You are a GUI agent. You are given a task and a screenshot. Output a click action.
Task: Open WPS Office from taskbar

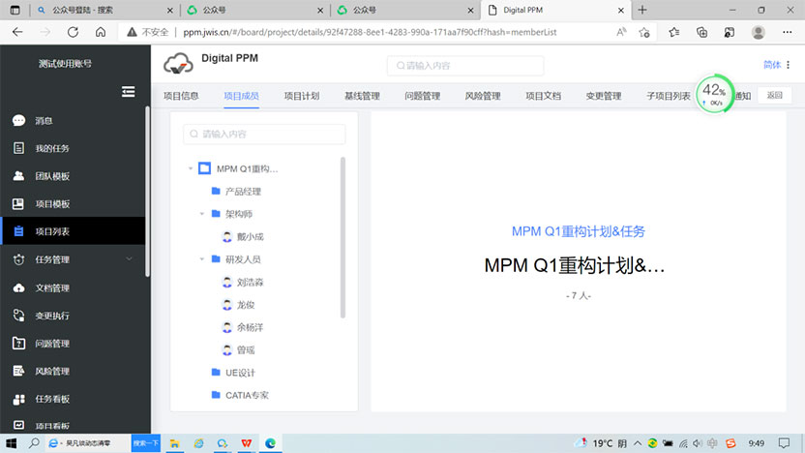(247, 443)
